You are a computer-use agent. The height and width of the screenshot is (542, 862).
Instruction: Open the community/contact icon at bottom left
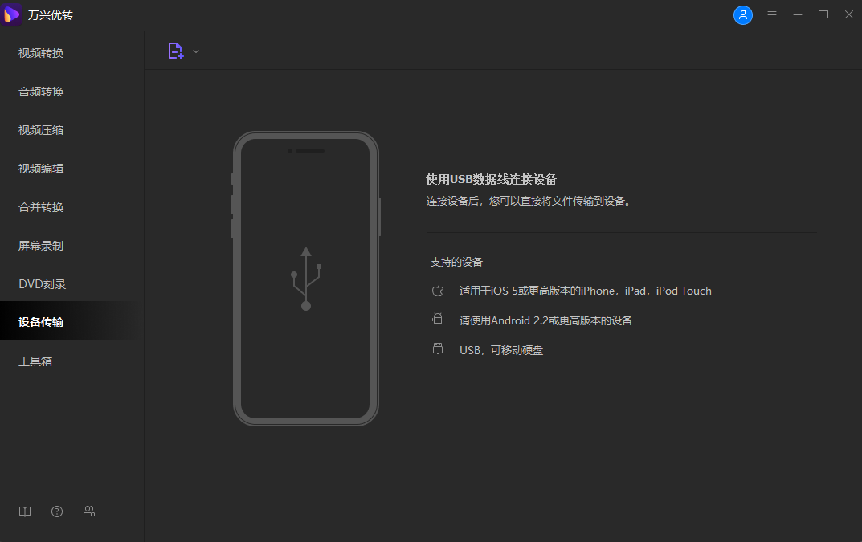88,511
